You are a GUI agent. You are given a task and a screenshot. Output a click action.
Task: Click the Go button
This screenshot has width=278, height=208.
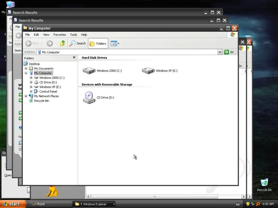click(x=229, y=52)
